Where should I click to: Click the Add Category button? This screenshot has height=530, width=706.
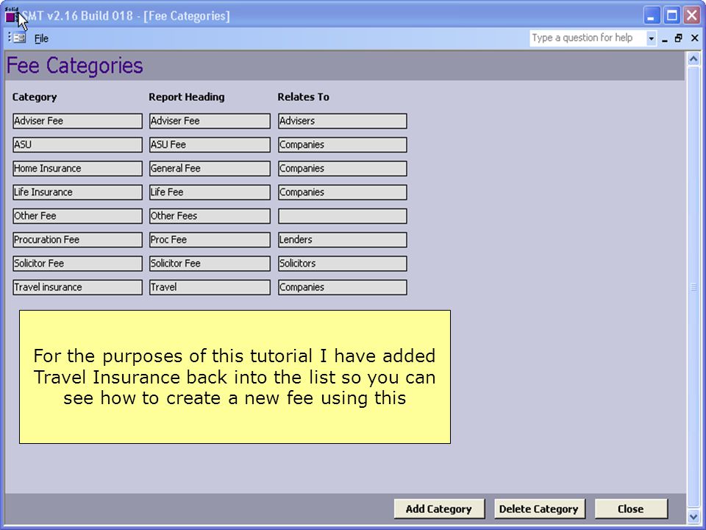(439, 509)
